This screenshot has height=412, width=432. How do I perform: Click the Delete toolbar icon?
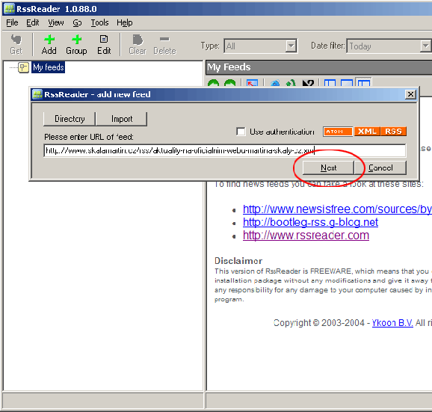(164, 39)
